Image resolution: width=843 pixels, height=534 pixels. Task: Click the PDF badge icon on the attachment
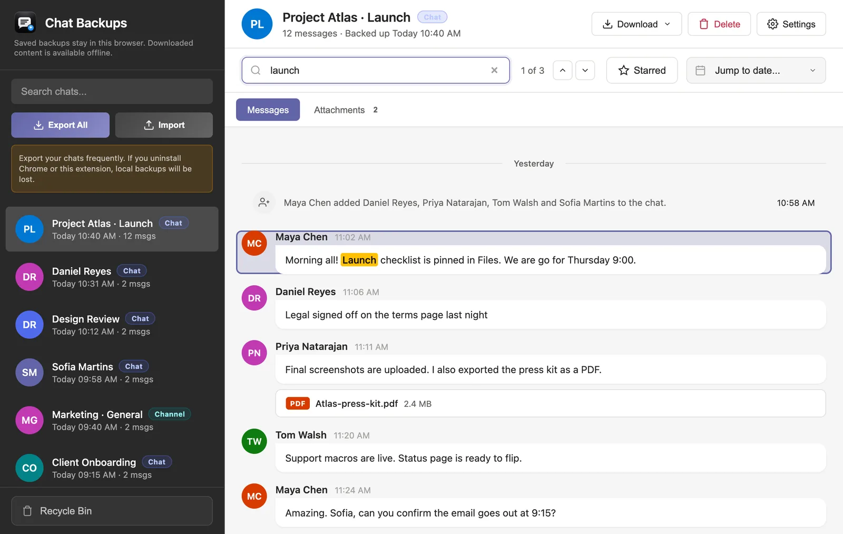tap(298, 403)
